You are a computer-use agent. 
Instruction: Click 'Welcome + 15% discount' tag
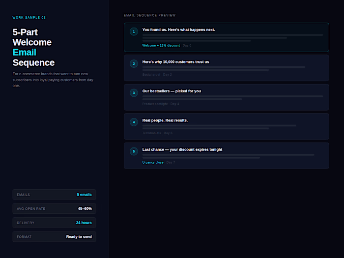point(161,45)
